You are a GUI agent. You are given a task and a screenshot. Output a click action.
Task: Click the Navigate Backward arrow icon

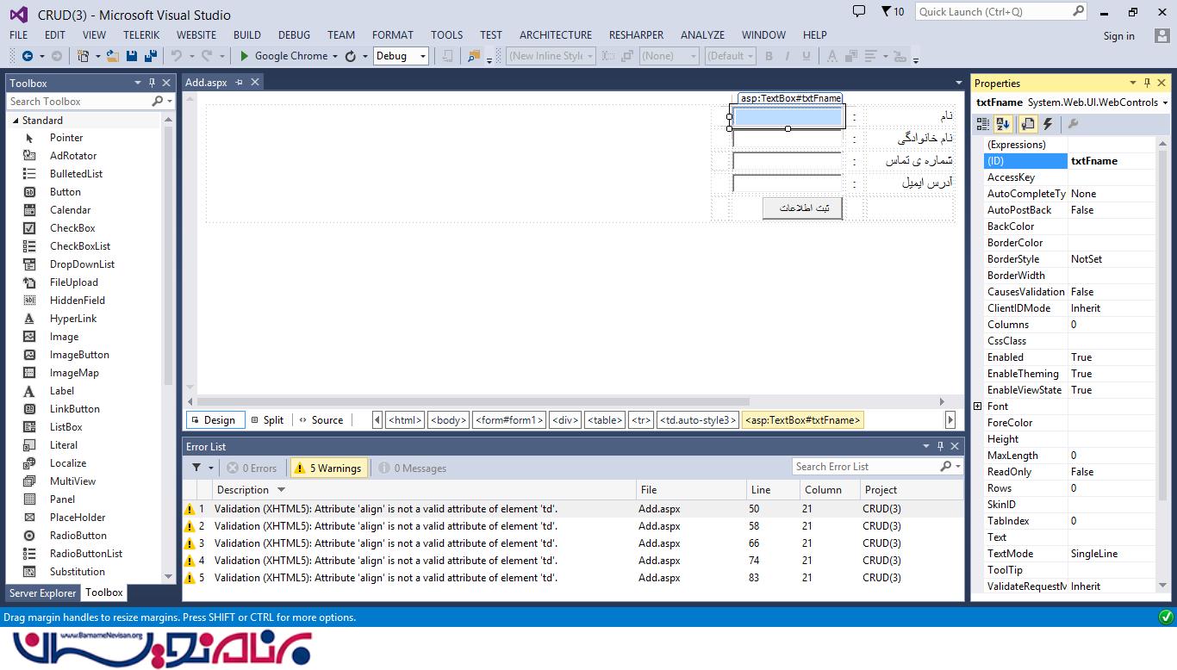27,56
